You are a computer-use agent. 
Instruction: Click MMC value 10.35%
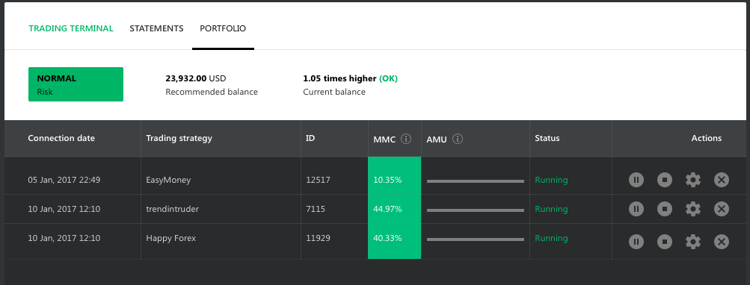pyautogui.click(x=387, y=181)
